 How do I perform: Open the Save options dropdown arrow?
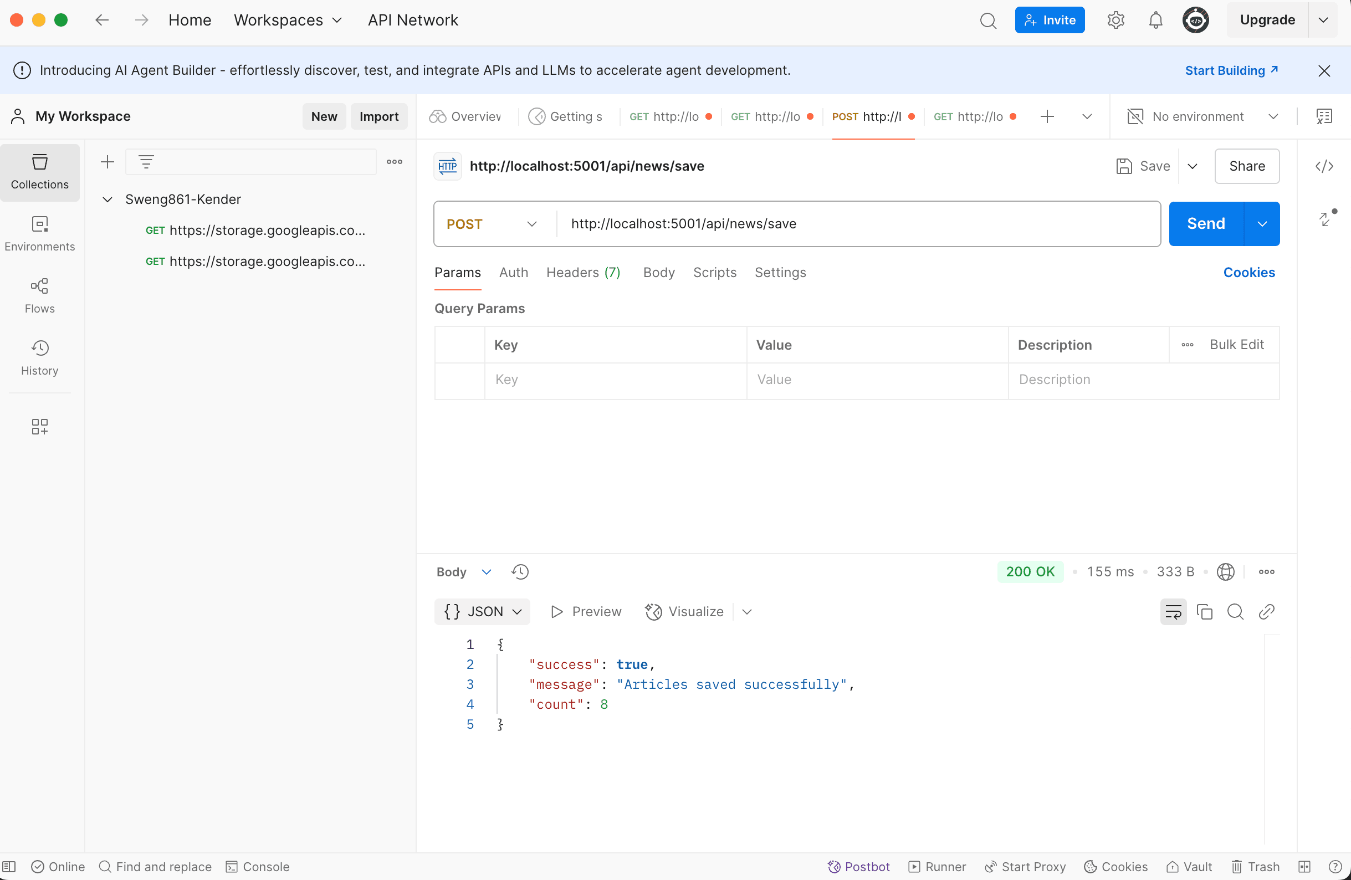(x=1193, y=166)
